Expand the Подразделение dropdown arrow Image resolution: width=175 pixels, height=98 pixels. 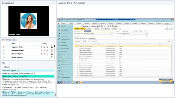111,36
